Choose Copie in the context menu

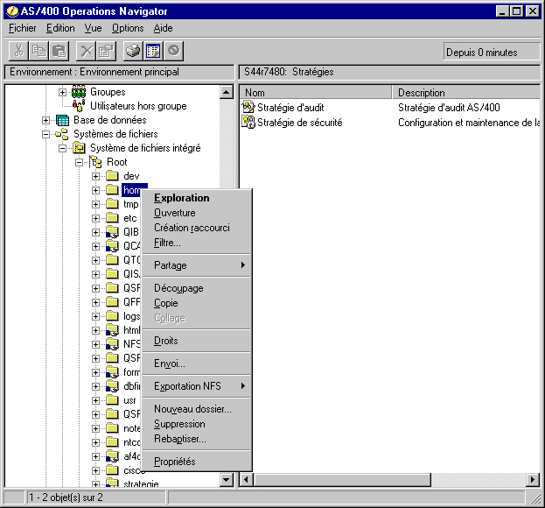[x=196, y=303]
